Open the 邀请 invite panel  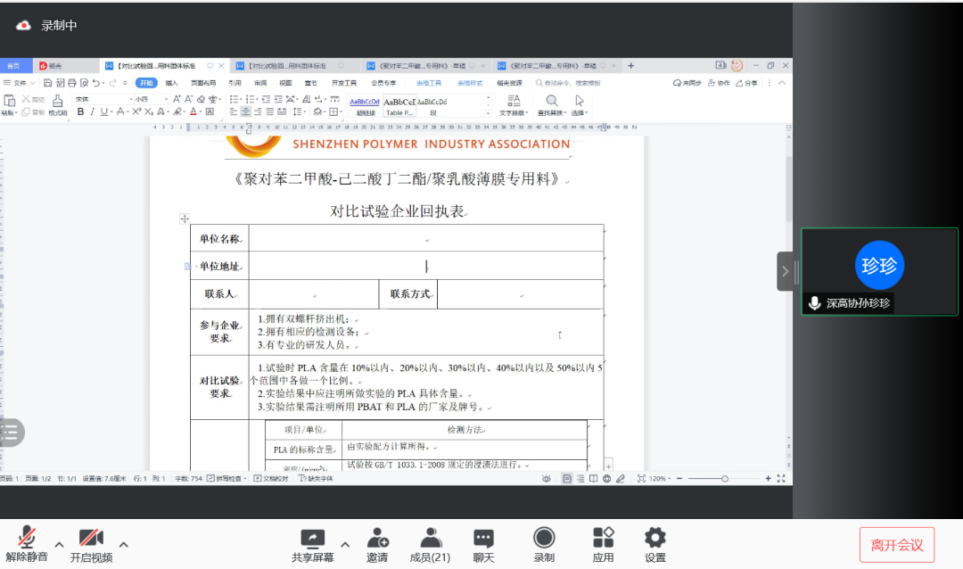tap(377, 544)
